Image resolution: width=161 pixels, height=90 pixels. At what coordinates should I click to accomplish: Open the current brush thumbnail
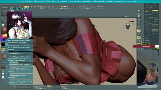(5, 13)
